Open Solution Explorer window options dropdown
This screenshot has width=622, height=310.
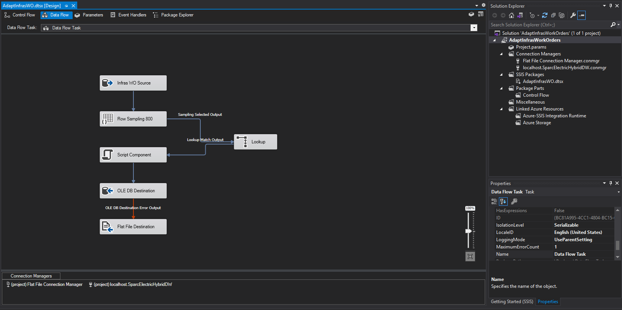[x=604, y=6]
